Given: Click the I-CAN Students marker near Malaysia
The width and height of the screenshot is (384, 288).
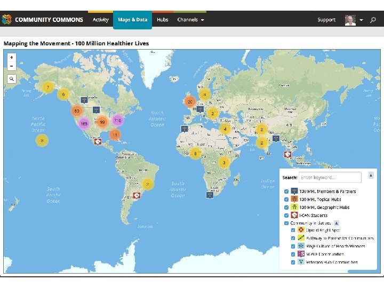Looking at the screenshot, I should click(287, 155).
